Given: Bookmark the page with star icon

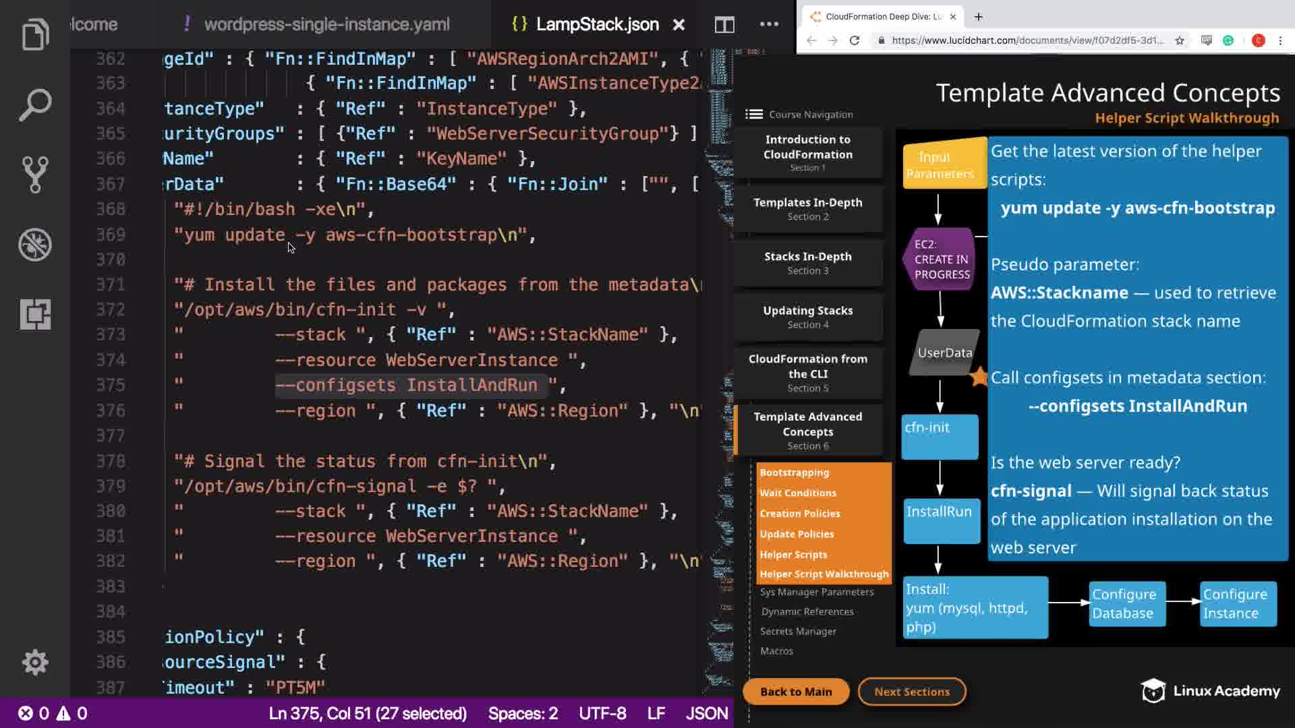Looking at the screenshot, I should point(1180,40).
